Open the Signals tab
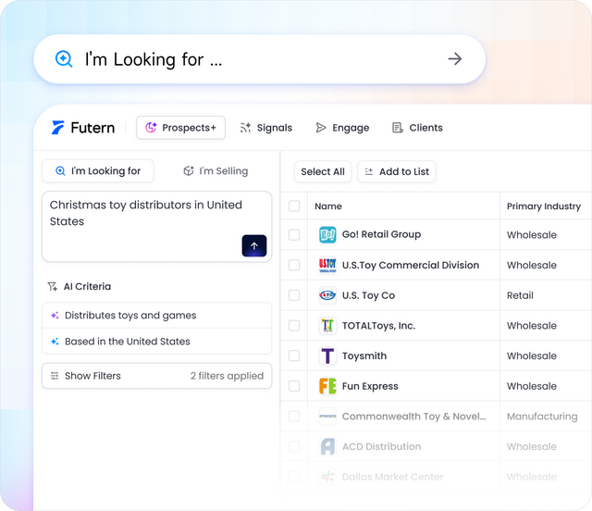The height and width of the screenshot is (511, 592). click(265, 128)
